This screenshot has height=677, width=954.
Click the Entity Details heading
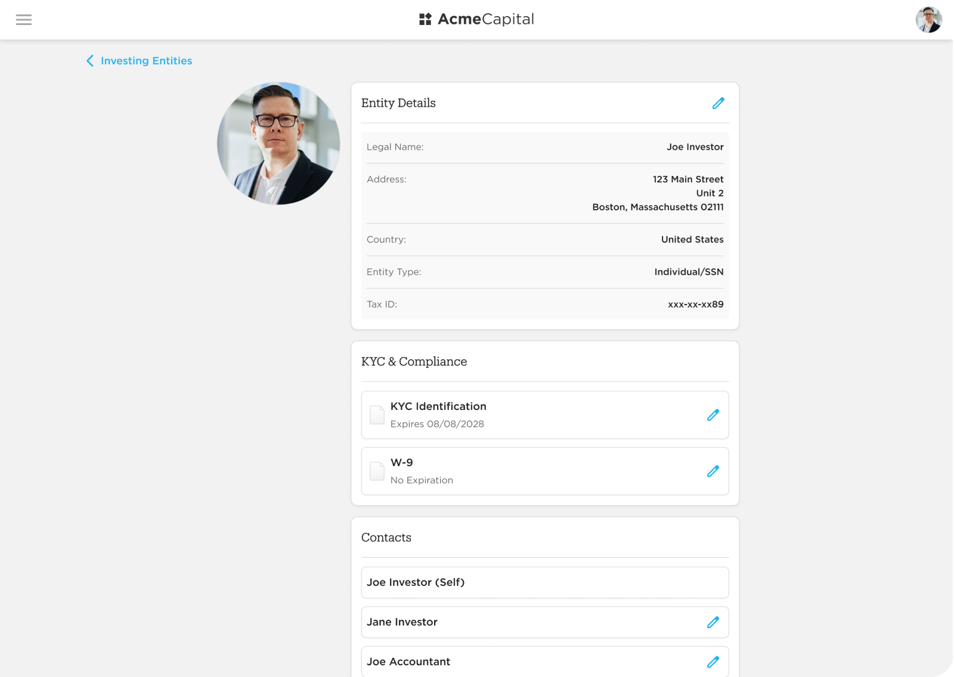pyautogui.click(x=398, y=103)
